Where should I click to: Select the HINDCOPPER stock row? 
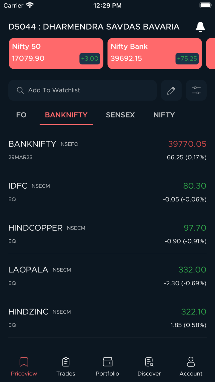[107, 234]
